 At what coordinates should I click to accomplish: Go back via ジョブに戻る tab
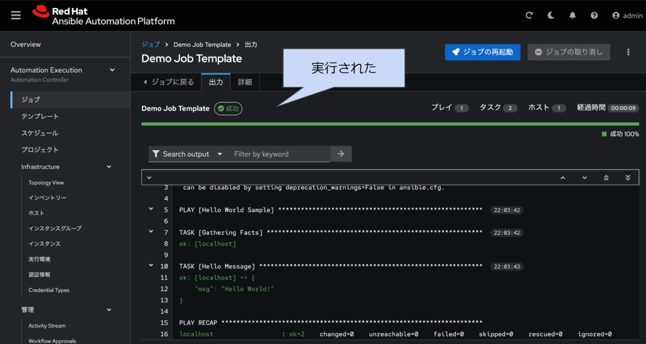(168, 82)
